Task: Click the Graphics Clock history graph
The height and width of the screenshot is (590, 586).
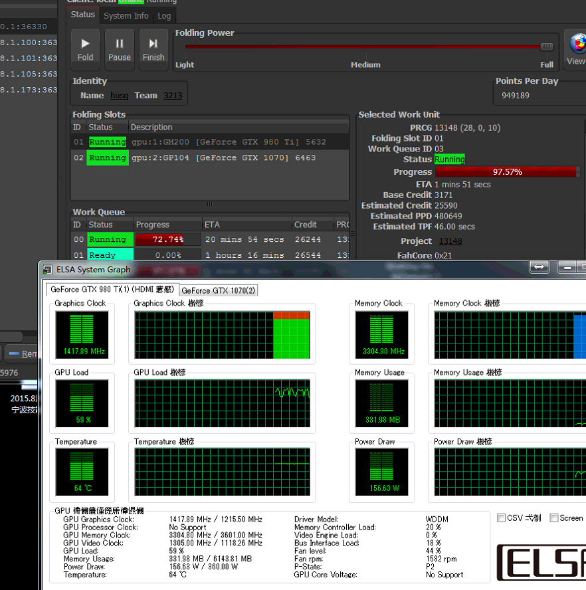Action: pyautogui.click(x=223, y=335)
